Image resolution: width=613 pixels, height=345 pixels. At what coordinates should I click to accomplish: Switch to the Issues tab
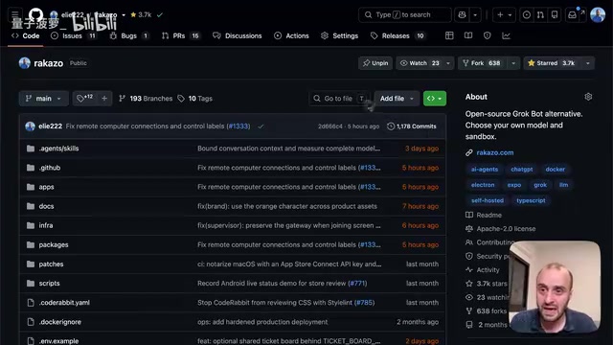coord(73,35)
